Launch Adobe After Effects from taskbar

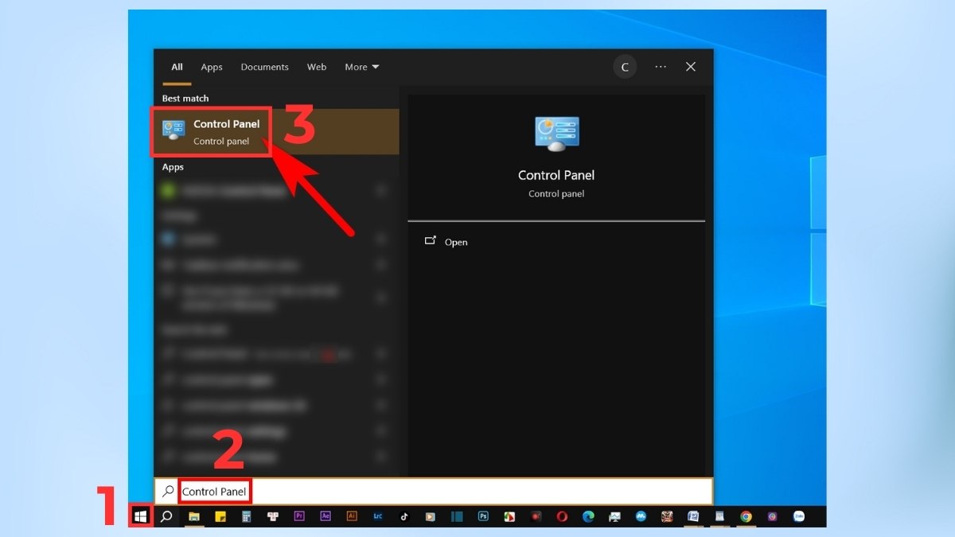pos(325,516)
